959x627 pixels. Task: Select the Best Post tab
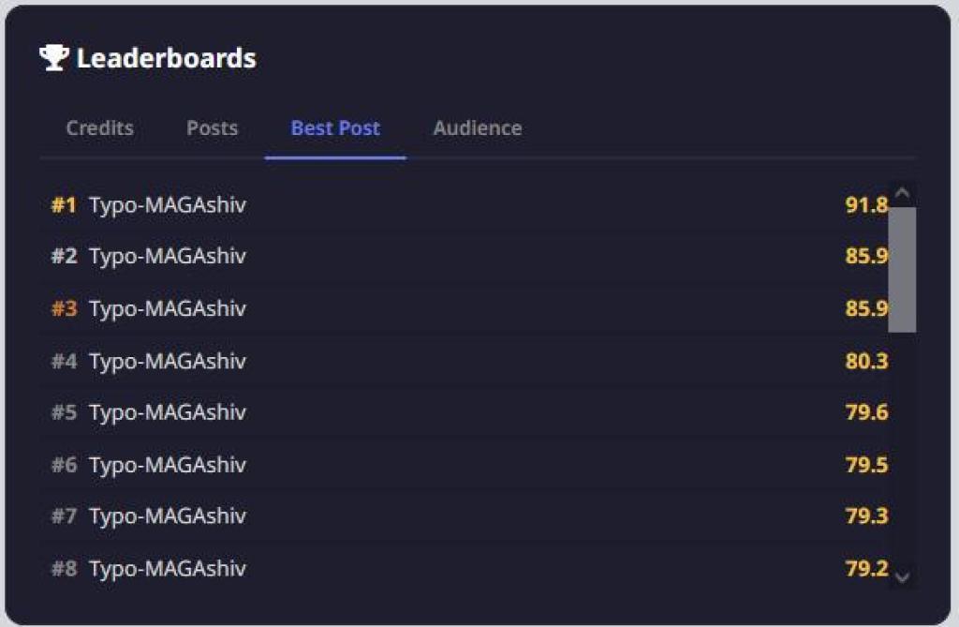tap(335, 128)
